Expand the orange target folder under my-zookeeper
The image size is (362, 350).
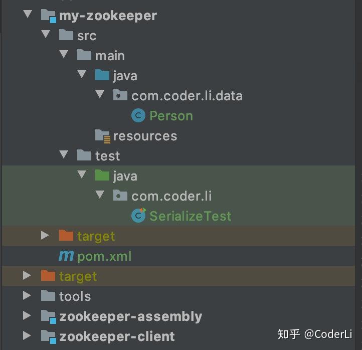coord(46,236)
